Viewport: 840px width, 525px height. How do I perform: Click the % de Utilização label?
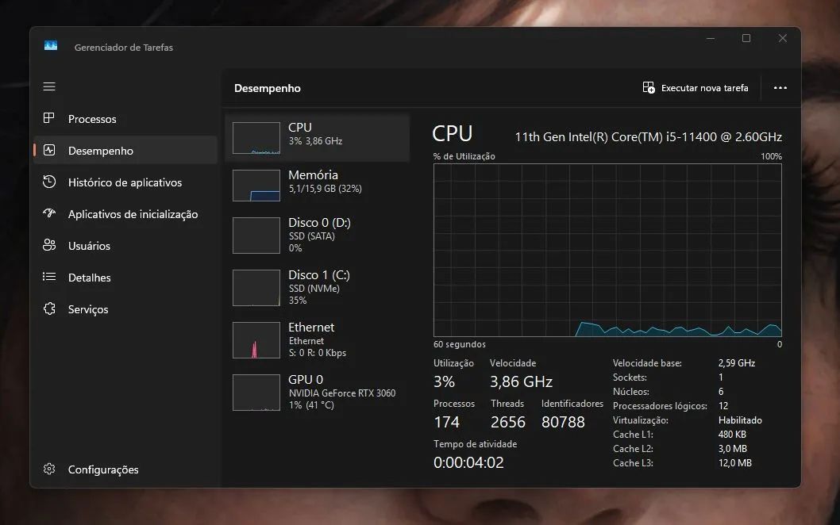point(464,156)
